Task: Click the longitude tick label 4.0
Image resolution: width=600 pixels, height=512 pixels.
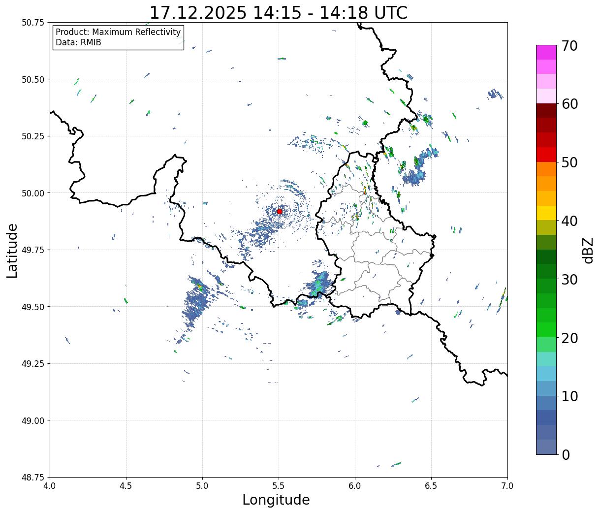Action: tap(50, 486)
